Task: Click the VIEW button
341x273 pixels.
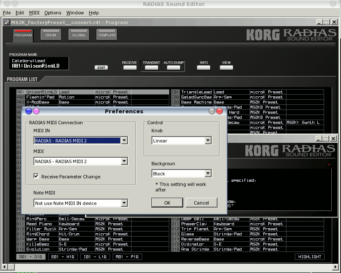Action: (226, 68)
